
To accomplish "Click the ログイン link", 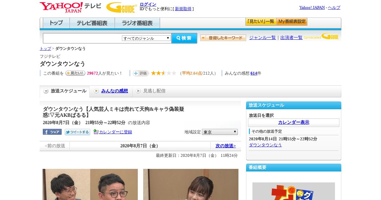I will pos(148,4).
